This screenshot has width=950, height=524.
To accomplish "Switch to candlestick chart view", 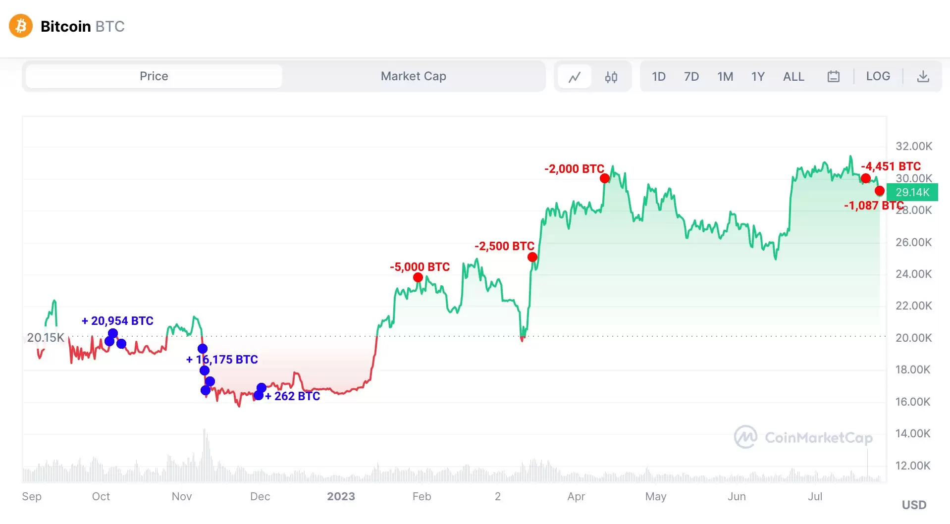I will [x=611, y=77].
